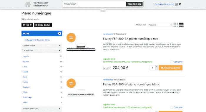Expand the Gamme de prix filter

(x=42, y=46)
